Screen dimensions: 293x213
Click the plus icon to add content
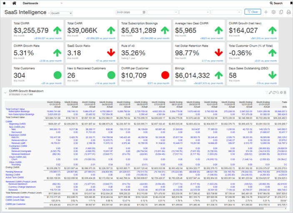[x=266, y=12]
